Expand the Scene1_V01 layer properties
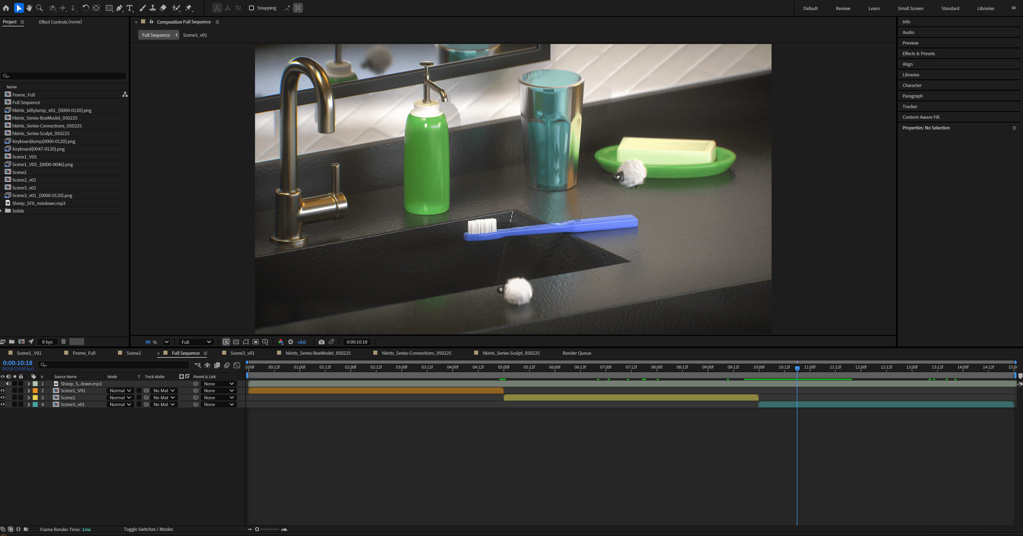This screenshot has width=1023, height=536. coord(29,391)
